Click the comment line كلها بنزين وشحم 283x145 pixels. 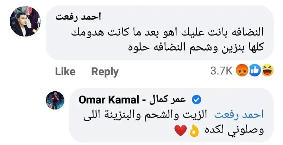(196, 47)
